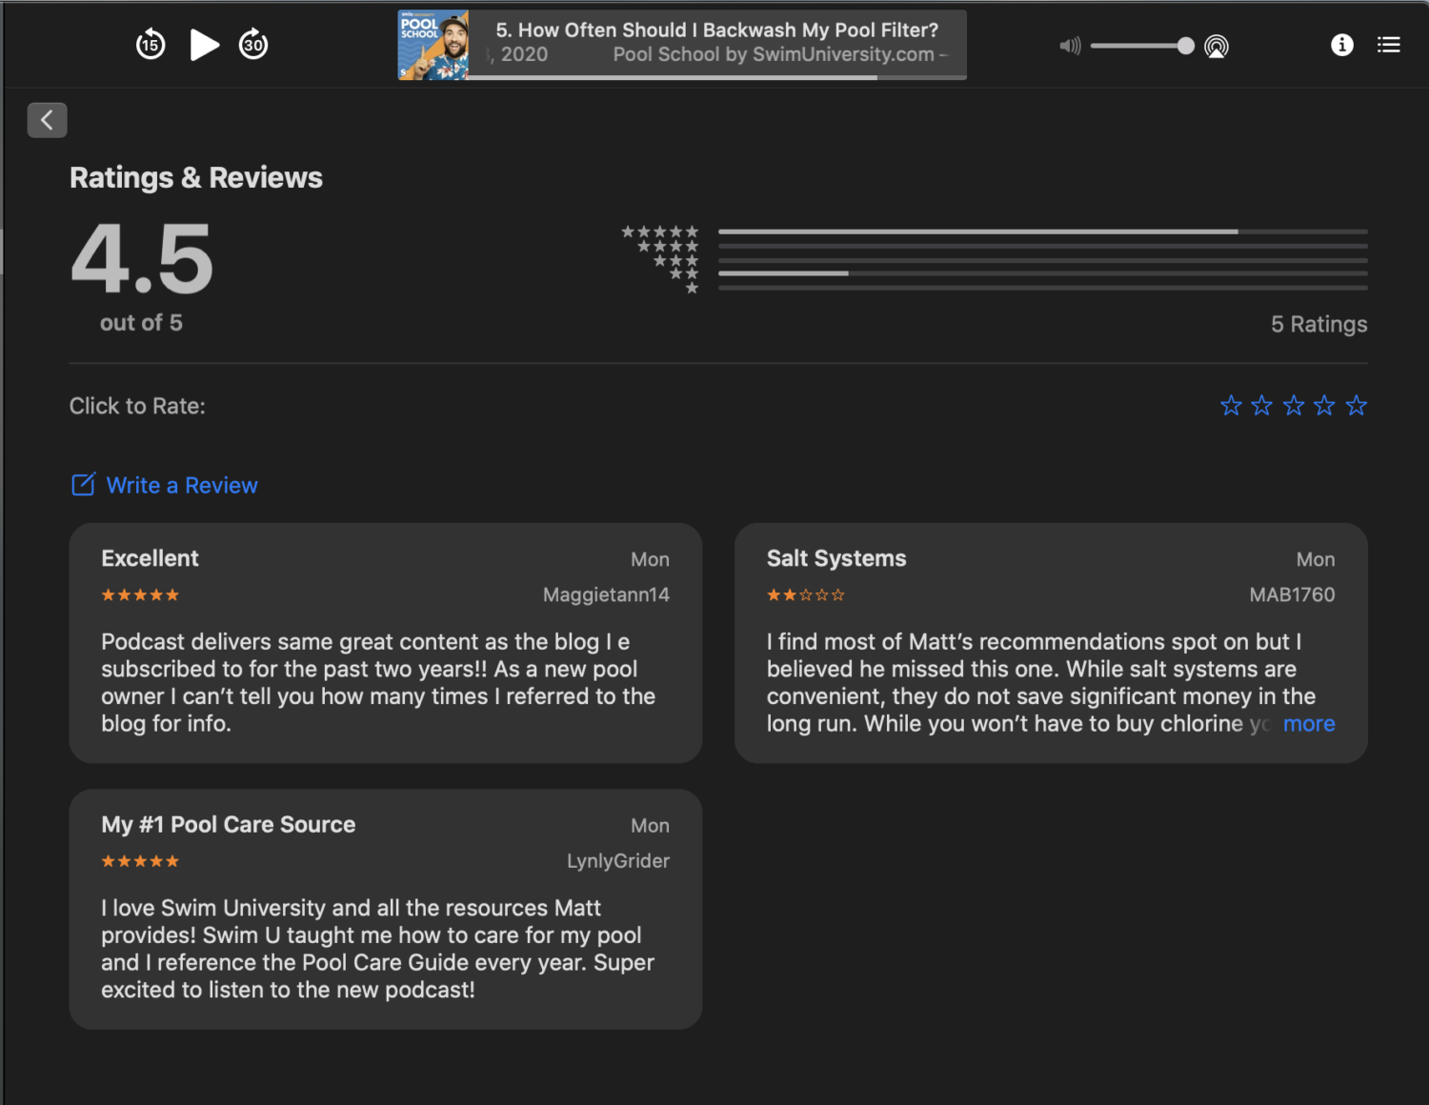Click reviewer name Maggietann14
The height and width of the screenshot is (1105, 1429).
pyautogui.click(x=606, y=594)
